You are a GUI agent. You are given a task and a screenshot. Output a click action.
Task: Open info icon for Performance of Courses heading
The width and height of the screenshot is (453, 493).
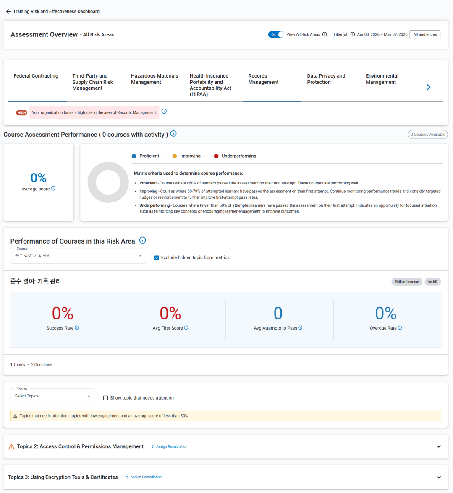point(143,240)
